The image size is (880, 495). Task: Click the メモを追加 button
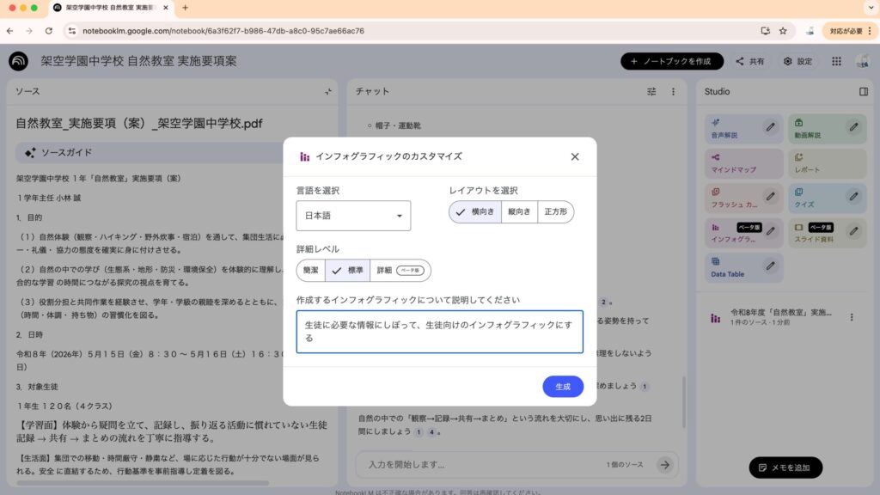785,467
